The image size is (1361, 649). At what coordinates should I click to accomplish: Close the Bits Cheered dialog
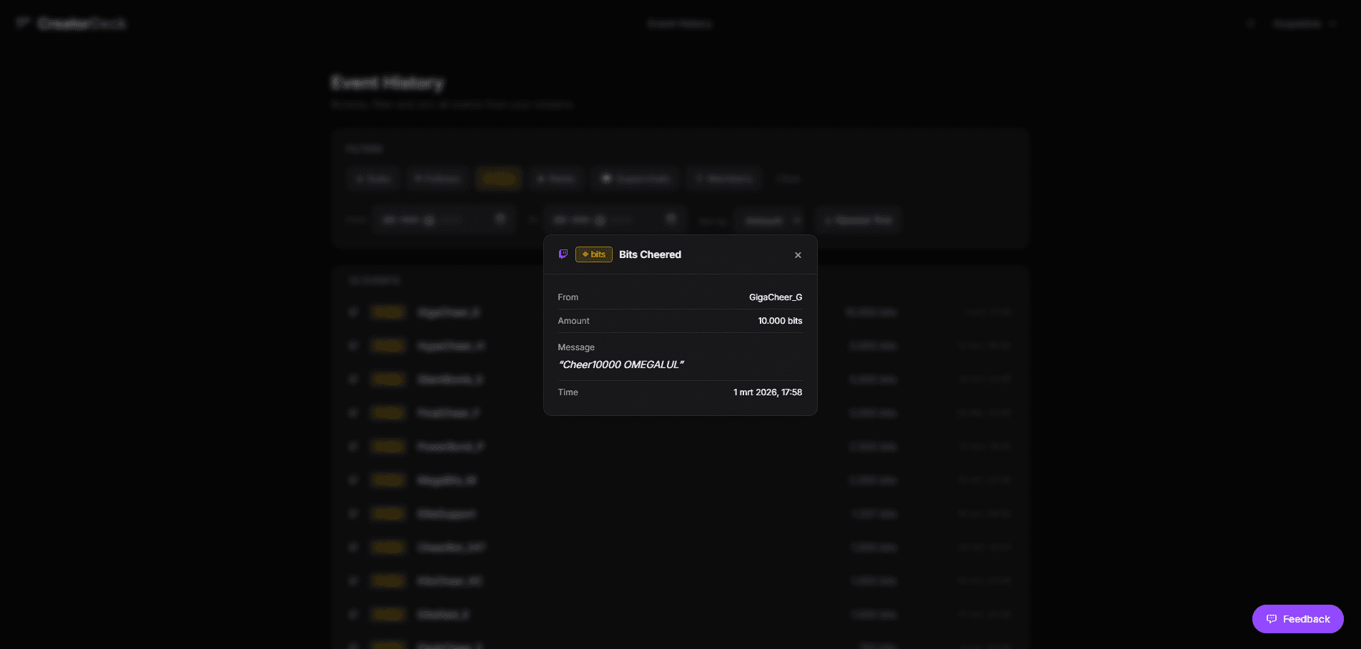pyautogui.click(x=798, y=255)
